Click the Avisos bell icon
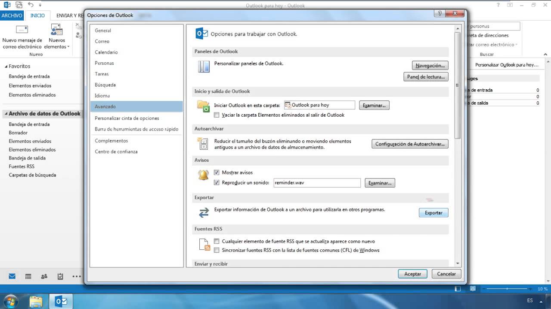This screenshot has width=551, height=309. (x=203, y=175)
